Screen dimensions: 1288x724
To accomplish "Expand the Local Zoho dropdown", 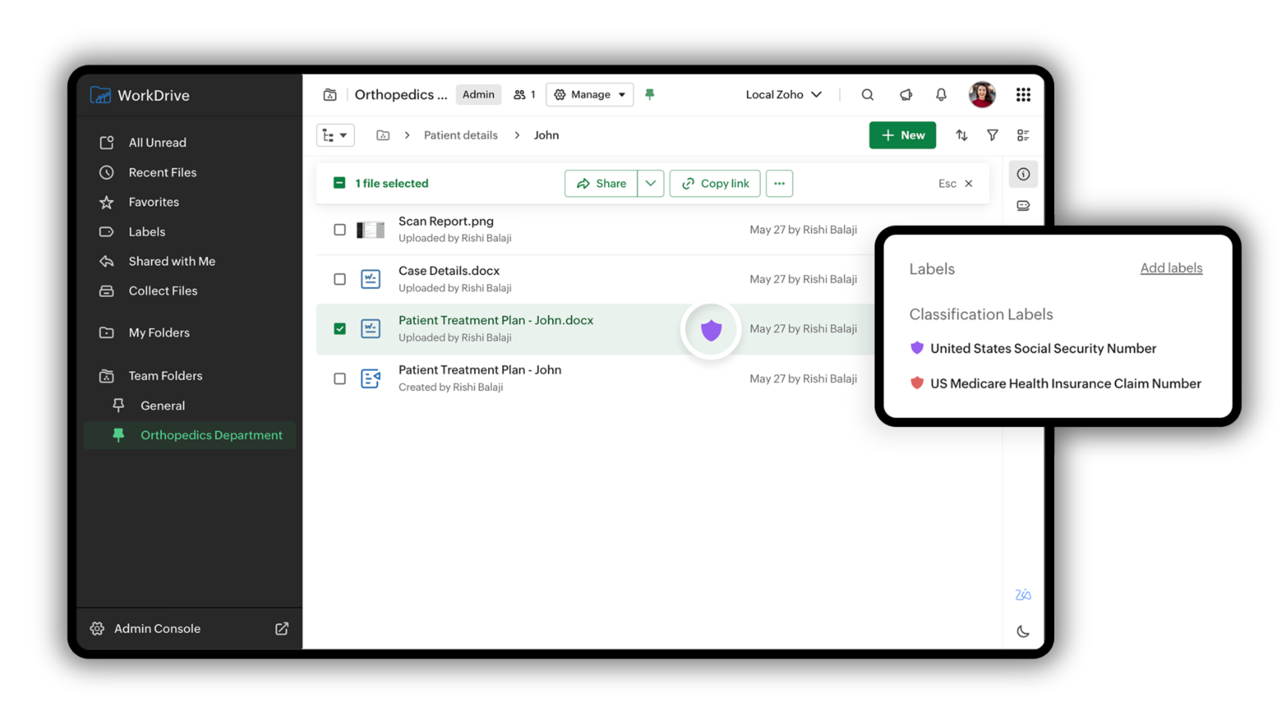I will point(783,94).
